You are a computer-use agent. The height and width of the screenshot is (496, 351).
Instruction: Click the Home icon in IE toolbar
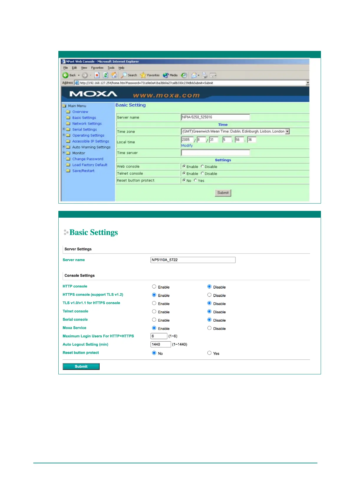coord(114,75)
